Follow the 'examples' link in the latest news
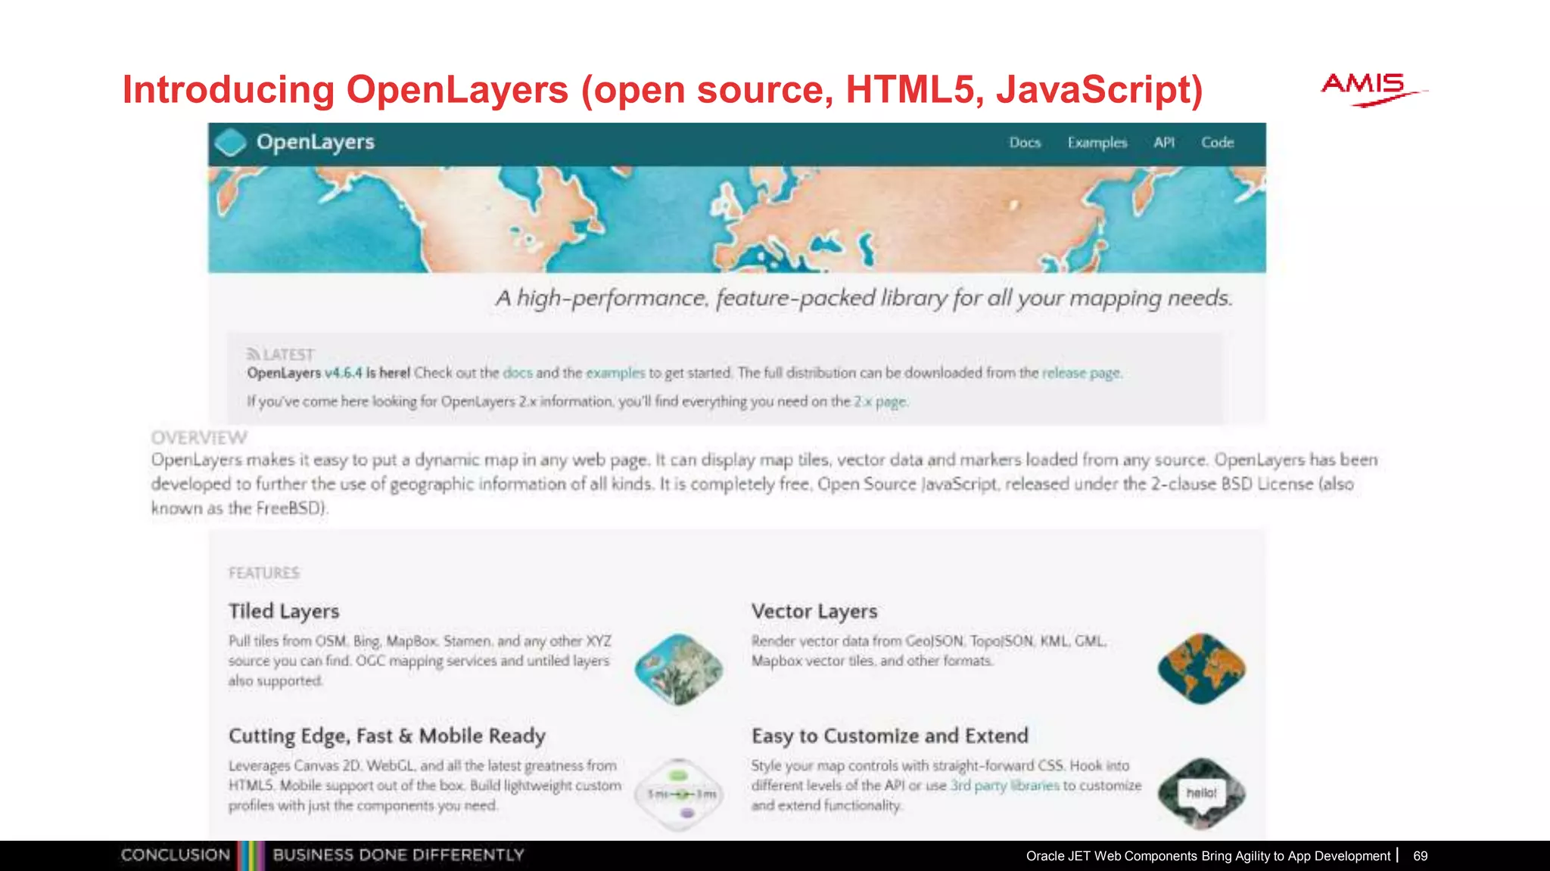Screen dimensions: 1550x871 [615, 373]
